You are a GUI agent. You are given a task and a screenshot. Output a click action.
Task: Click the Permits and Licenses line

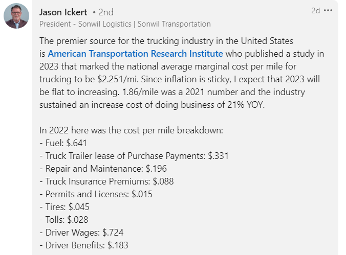[96, 194]
